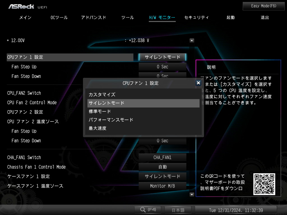Close the CPUファン 1 設定 popup
The image size is (287, 215).
pyautogui.click(x=198, y=83)
